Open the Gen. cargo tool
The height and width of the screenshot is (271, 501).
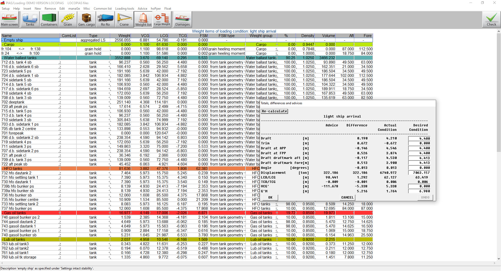[x=86, y=20]
